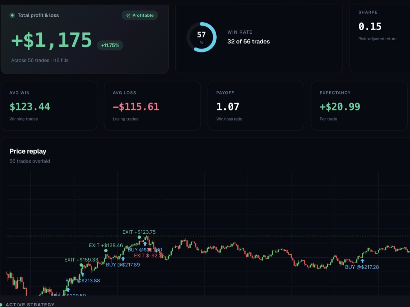Click the 'Risk-adjusted return' caption
The image size is (410, 307).
pos(377,39)
